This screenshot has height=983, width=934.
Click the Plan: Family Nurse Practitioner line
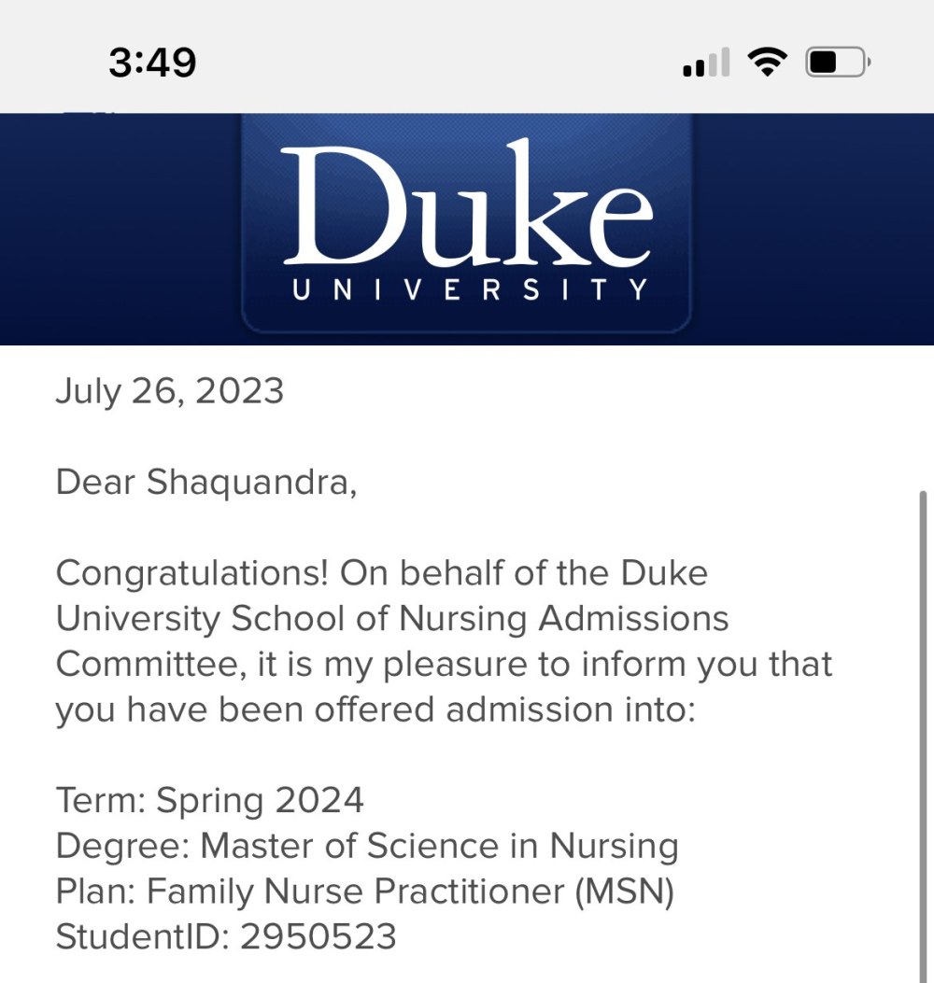point(364,891)
